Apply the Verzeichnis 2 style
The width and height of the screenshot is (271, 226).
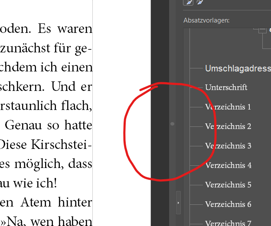pyautogui.click(x=228, y=126)
